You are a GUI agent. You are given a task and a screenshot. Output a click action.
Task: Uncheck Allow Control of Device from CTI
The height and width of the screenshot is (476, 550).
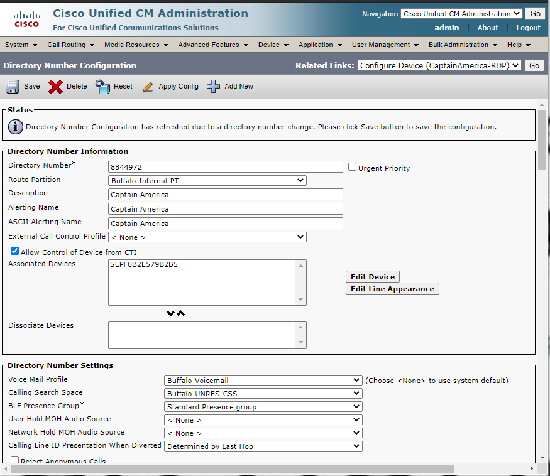[14, 251]
